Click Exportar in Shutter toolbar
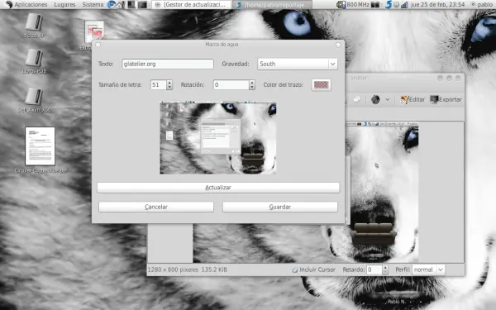 446,100
